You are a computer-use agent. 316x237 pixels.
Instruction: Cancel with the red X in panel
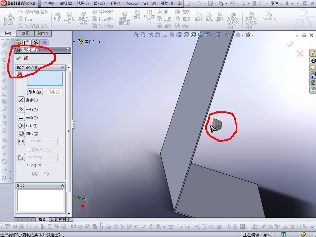(x=26, y=58)
